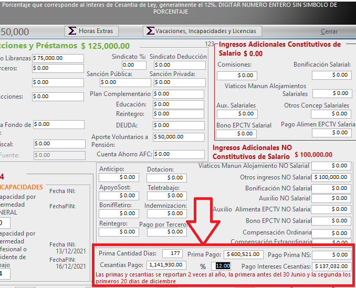Click the Cuenta Ahorro AFC field
Screen dimensions: 356x288
(179, 154)
